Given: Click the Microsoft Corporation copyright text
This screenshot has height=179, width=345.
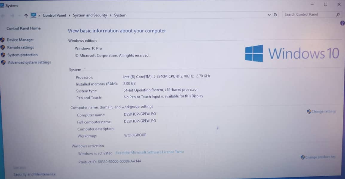Looking at the screenshot, I should (x=112, y=55).
